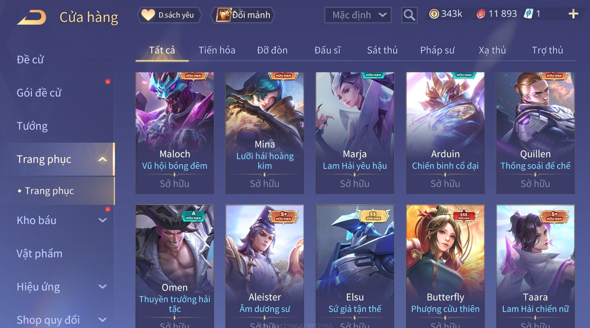Click the gold coin icon showing 343k
This screenshot has height=328, width=590.
[434, 14]
